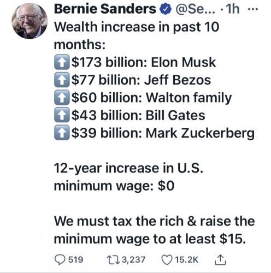The width and height of the screenshot is (271, 273).
Task: Click the minimum wage $0 text line
Action: tap(114, 186)
